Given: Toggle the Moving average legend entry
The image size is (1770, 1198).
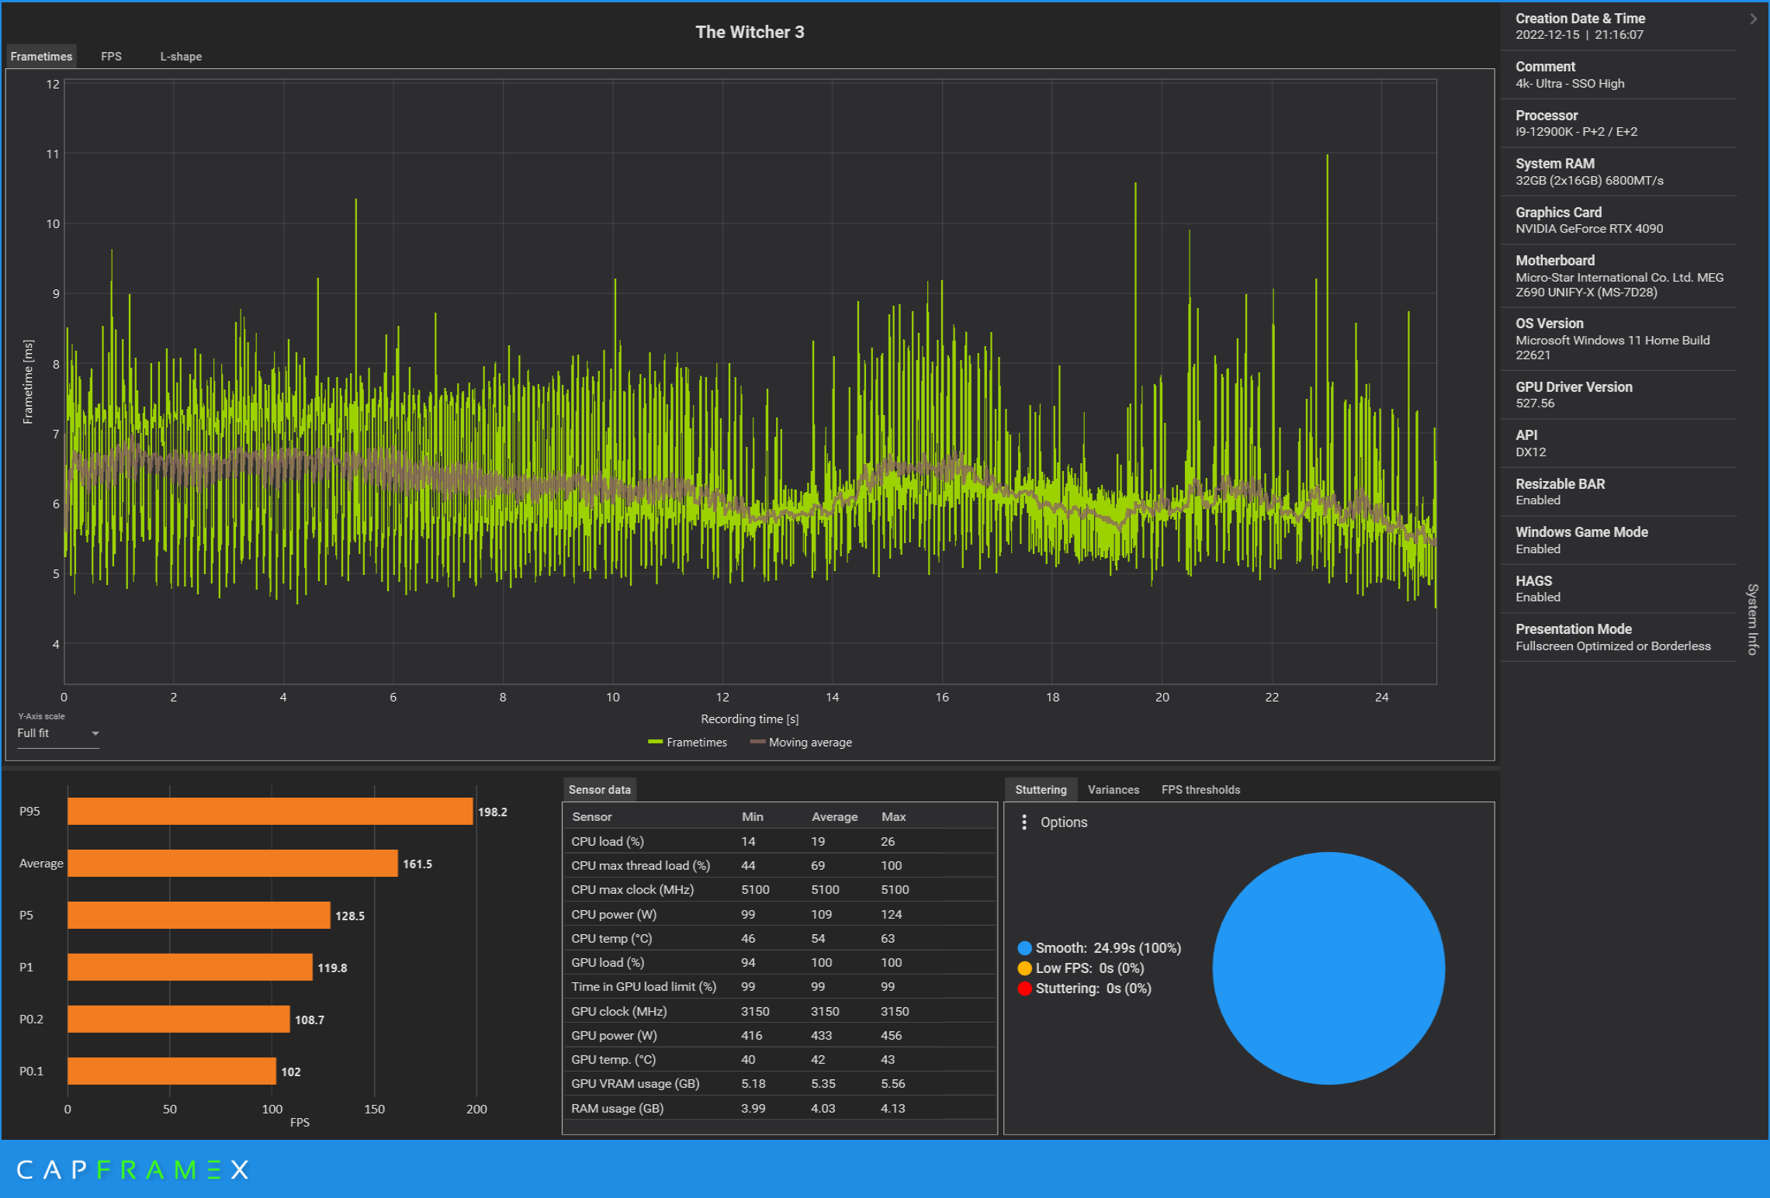Looking at the screenshot, I should coord(801,743).
